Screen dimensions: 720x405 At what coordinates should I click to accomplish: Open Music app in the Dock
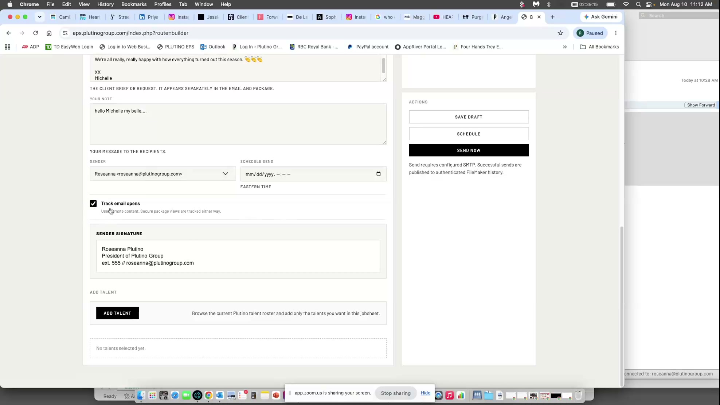tap(449, 396)
